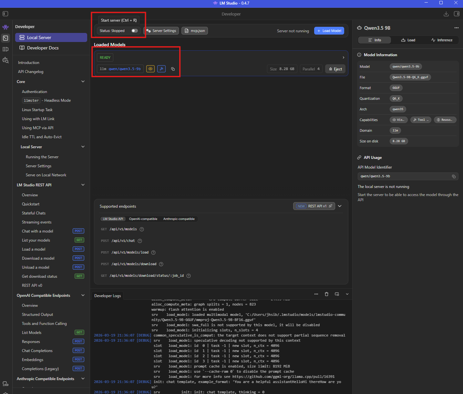Toggle the right sidebar panel icon
The width and height of the screenshot is (463, 394).
pyautogui.click(x=457, y=14)
